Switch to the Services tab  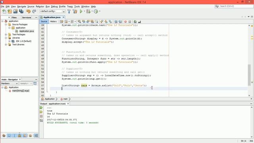tap(27, 17)
